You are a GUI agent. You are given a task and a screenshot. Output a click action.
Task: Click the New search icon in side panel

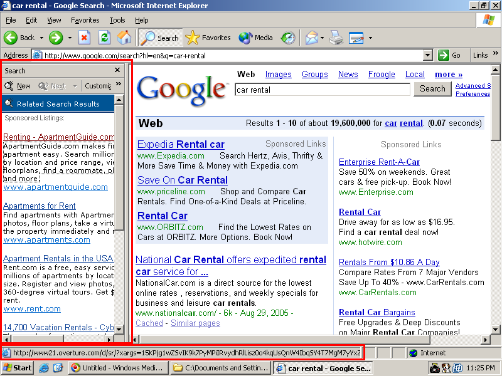(x=18, y=86)
